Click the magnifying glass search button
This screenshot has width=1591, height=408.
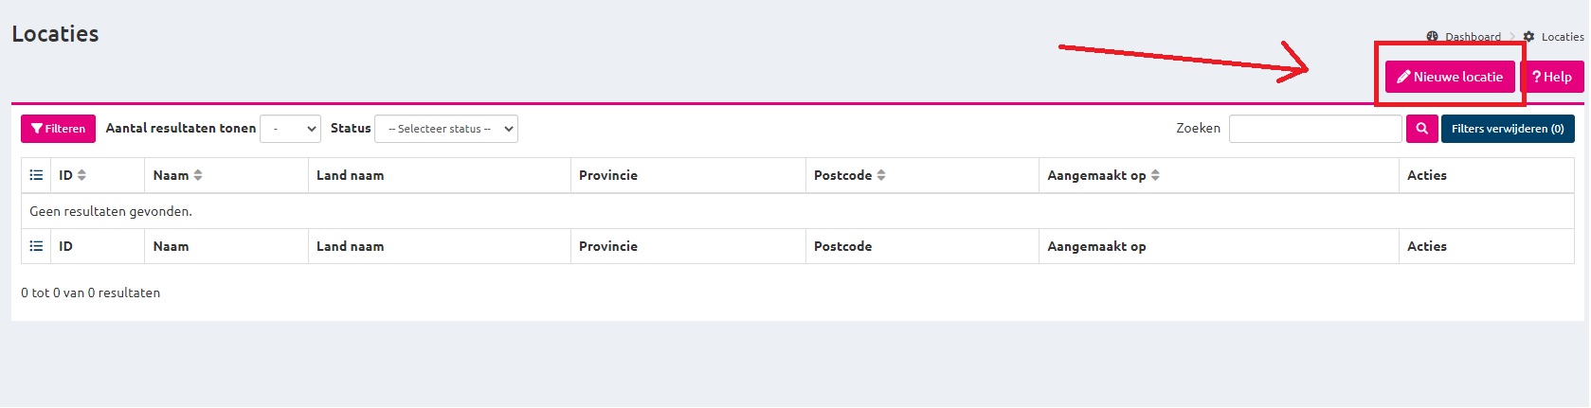pyautogui.click(x=1421, y=129)
